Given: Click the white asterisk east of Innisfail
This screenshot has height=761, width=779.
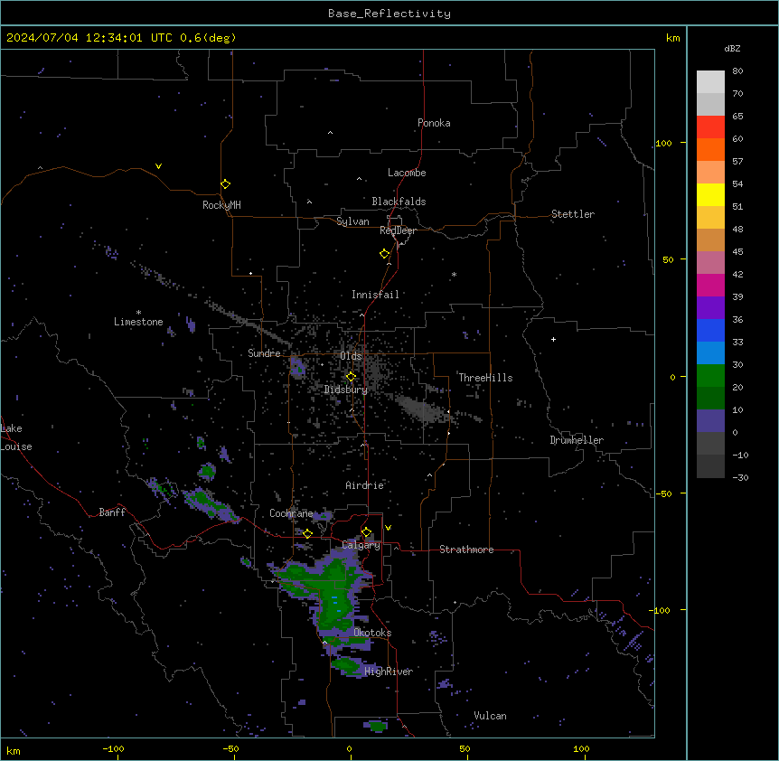Looking at the screenshot, I should click(x=454, y=274).
